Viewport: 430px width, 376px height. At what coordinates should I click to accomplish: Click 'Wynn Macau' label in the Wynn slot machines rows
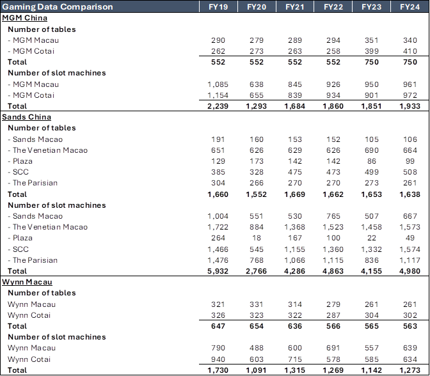31,348
